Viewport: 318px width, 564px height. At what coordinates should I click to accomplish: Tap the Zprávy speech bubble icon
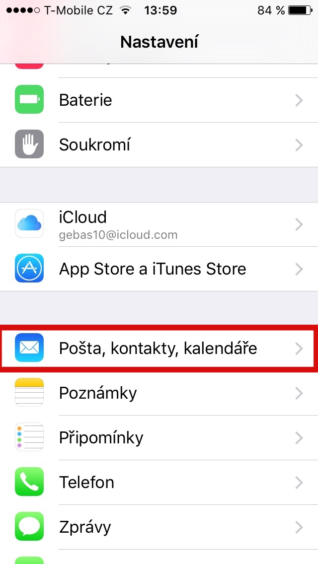pos(29,526)
